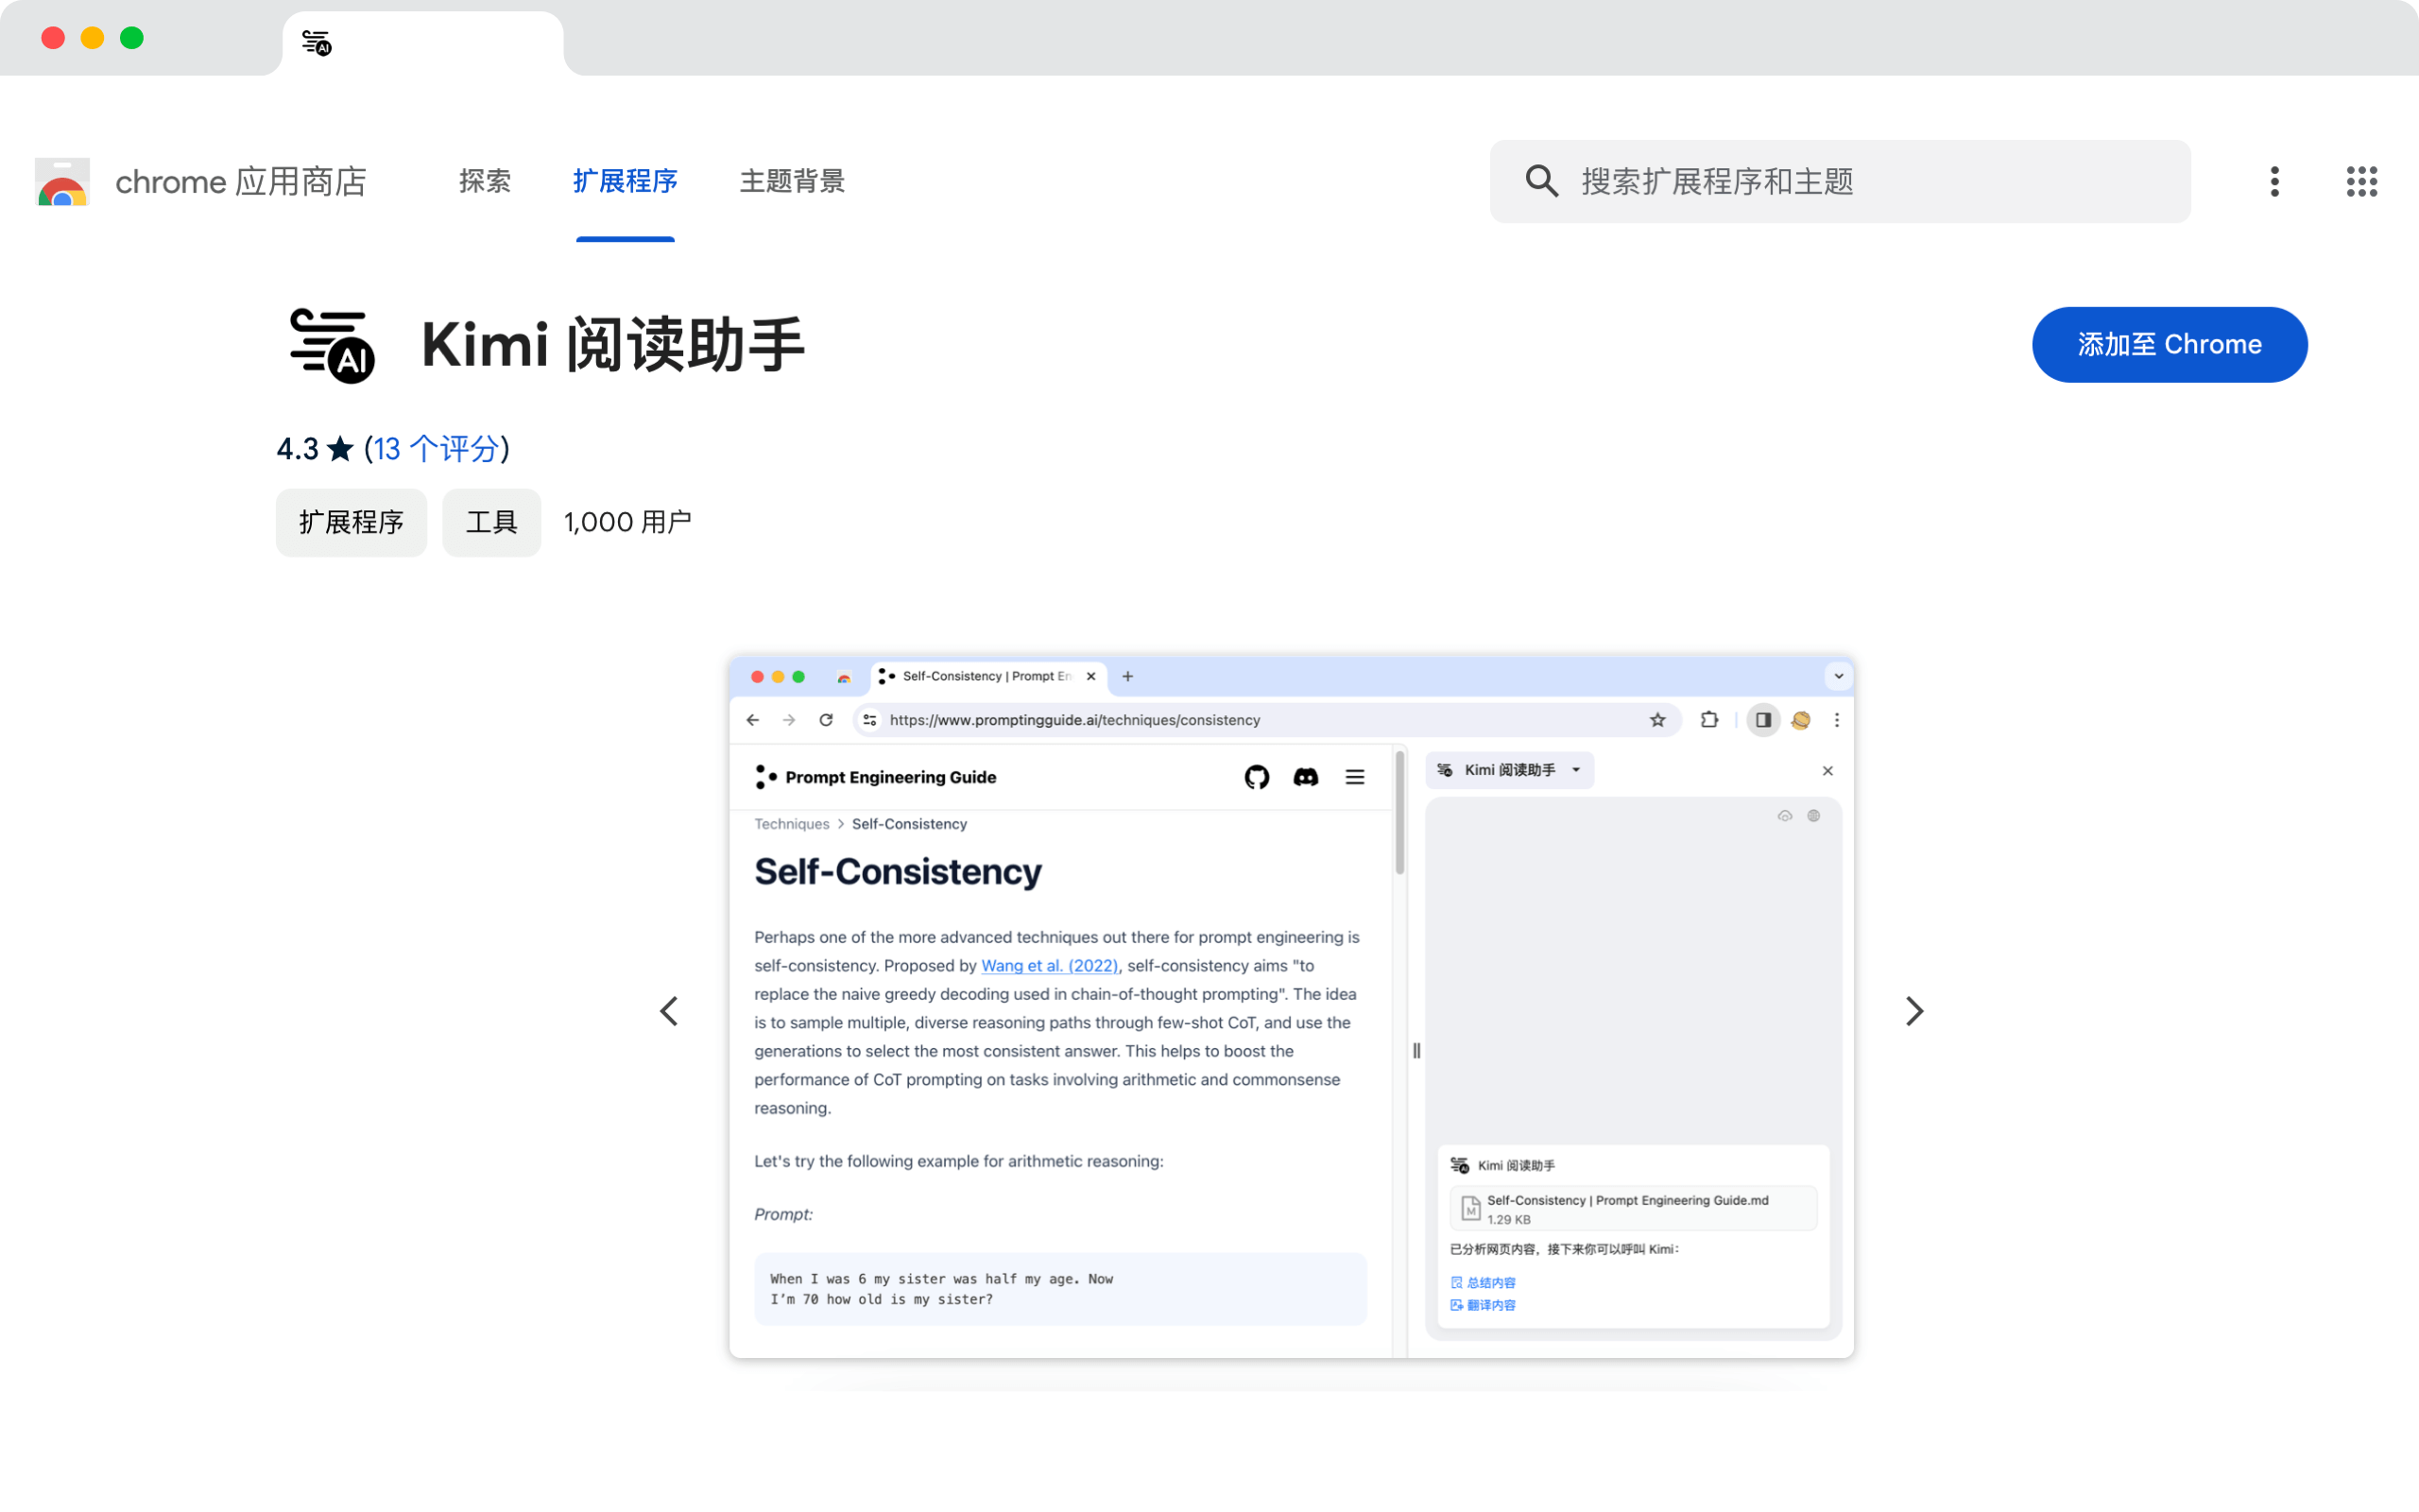Screen dimensions: 2419x1512
Task: Click the 添加至 Chrome button
Action: pyautogui.click(x=2170, y=344)
